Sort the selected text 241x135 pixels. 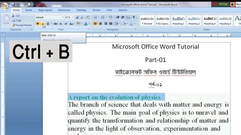click(128, 17)
